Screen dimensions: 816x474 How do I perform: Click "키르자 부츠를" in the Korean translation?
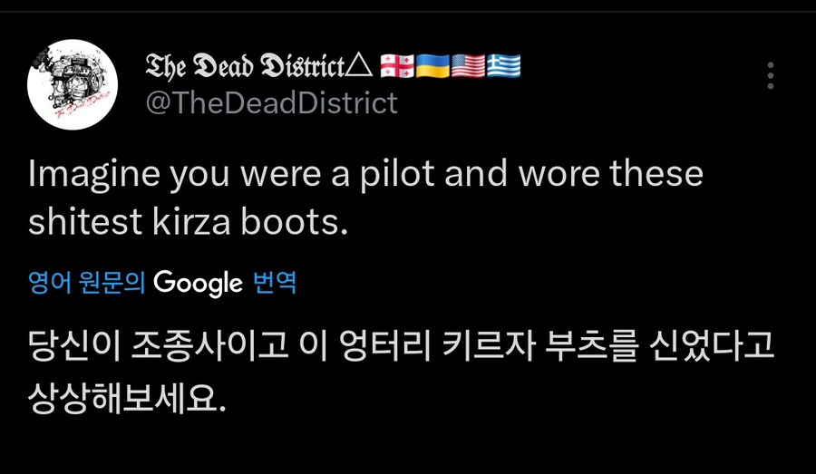coord(533,347)
